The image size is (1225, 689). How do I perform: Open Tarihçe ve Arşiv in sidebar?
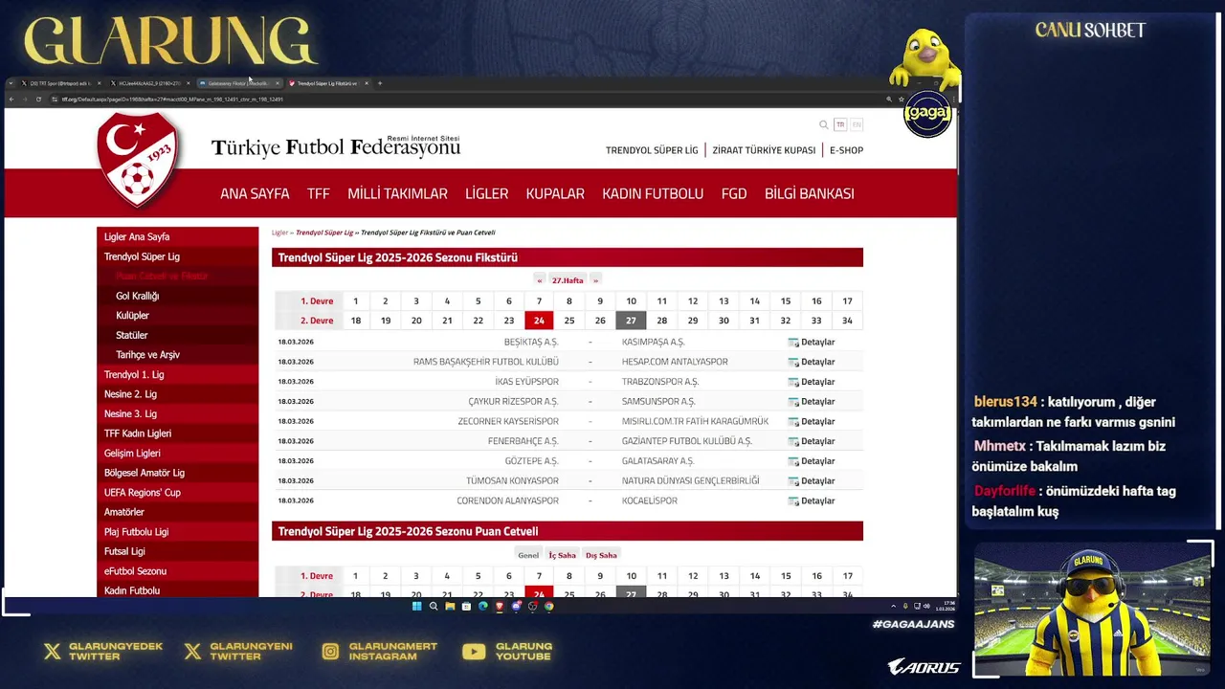177,355
